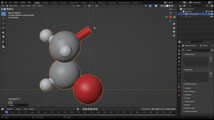The height and width of the screenshot is (120, 214).
Task: Open the Options dropdown in viewport
Action: (x=172, y=9)
